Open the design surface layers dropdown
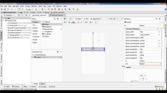This screenshot has height=93, width=167. click(65, 19)
